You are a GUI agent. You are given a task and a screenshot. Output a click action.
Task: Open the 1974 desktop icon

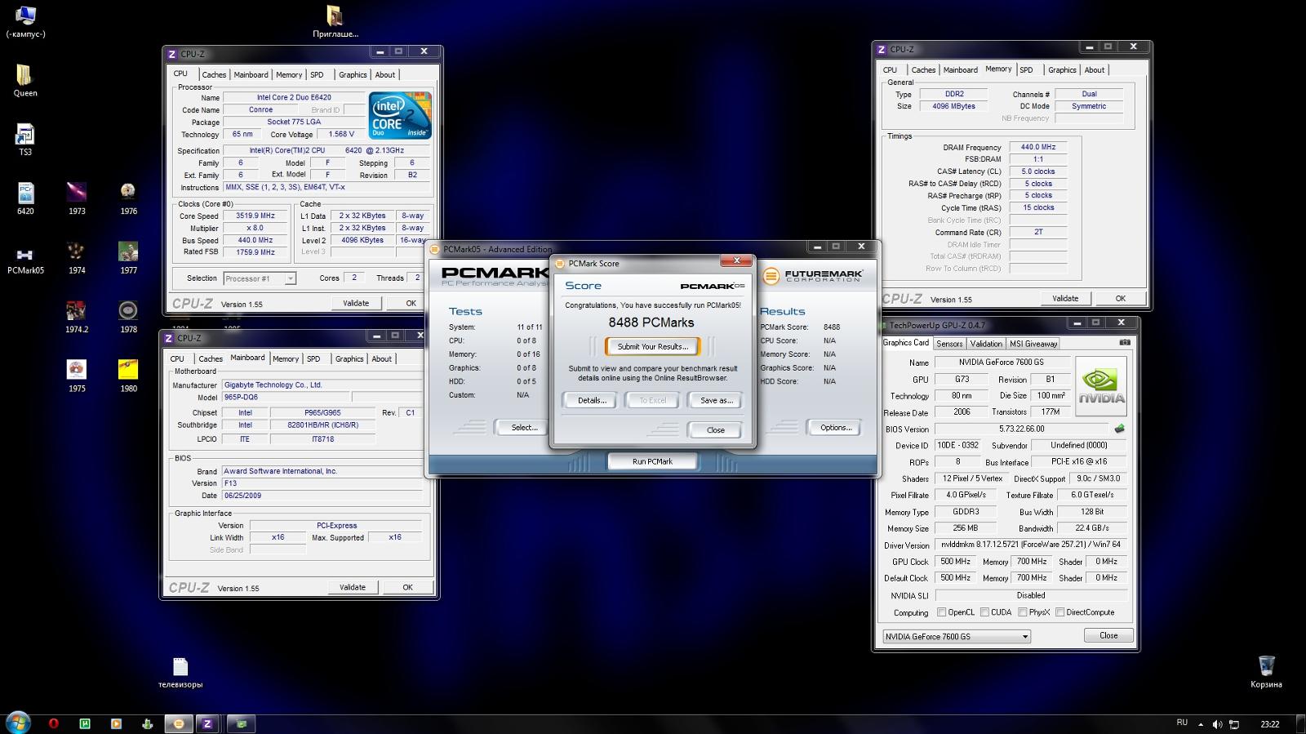point(77,257)
